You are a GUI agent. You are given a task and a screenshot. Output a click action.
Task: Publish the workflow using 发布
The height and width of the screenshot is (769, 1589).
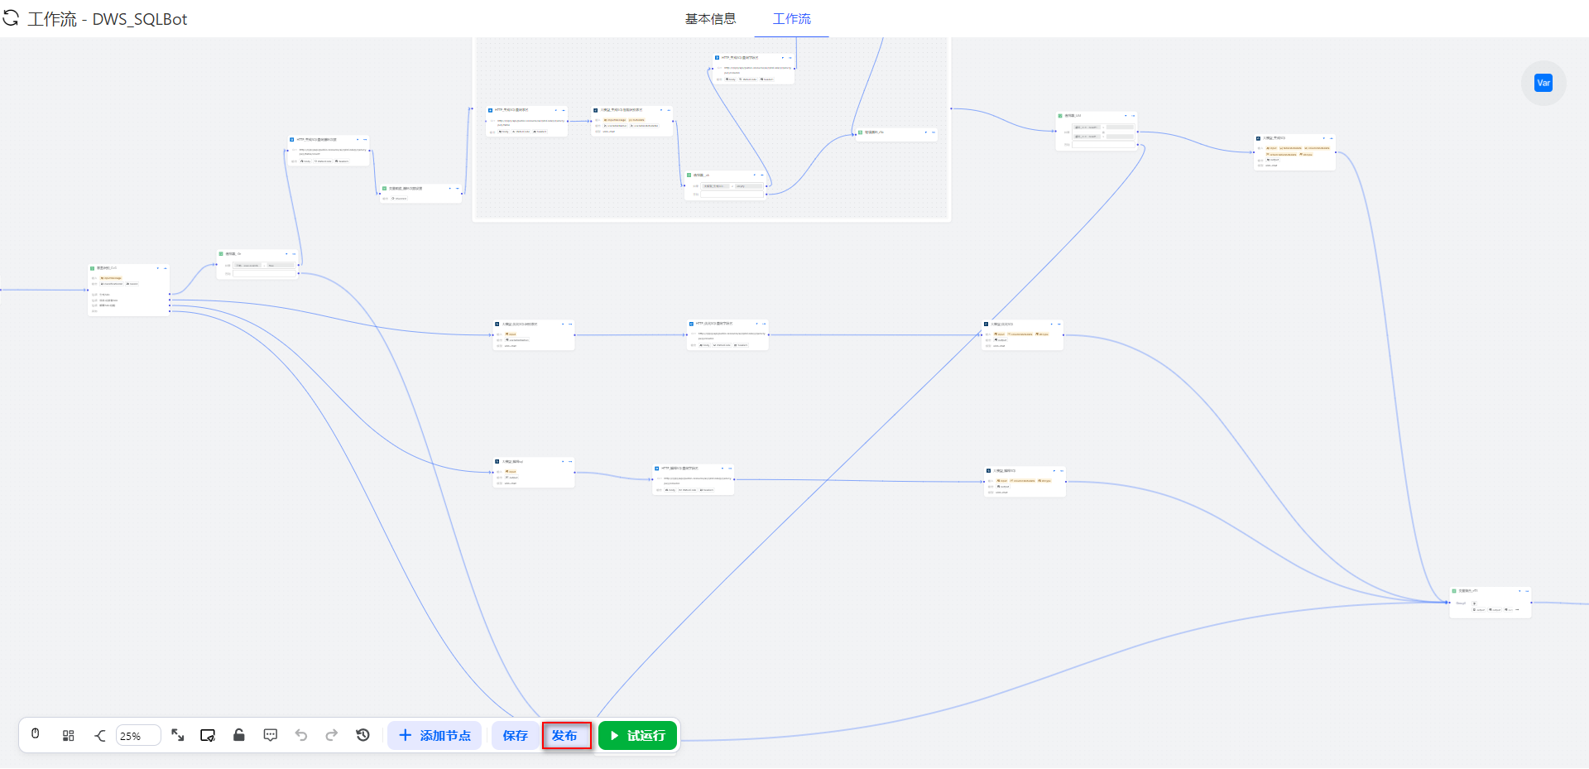566,735
